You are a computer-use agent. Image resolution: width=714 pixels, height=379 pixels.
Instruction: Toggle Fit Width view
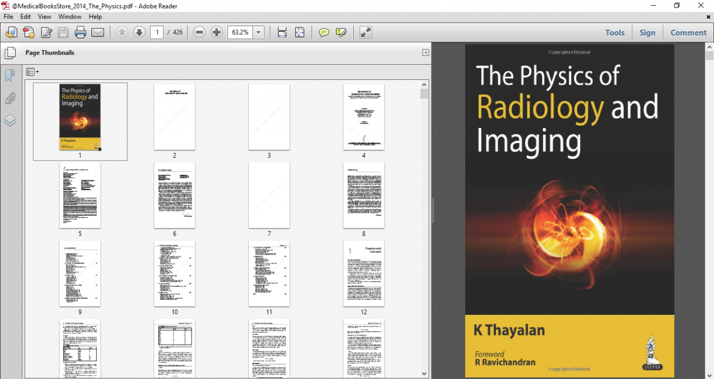[282, 32]
